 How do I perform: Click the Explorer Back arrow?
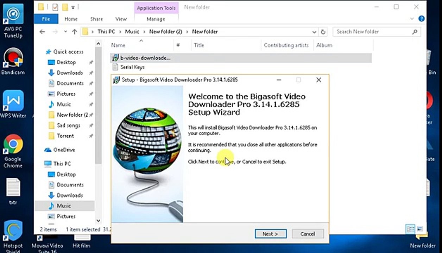point(42,32)
